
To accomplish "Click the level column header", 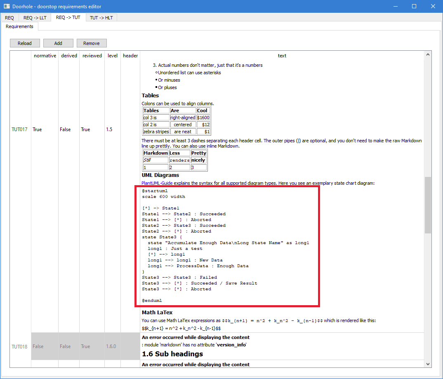I will [112, 55].
